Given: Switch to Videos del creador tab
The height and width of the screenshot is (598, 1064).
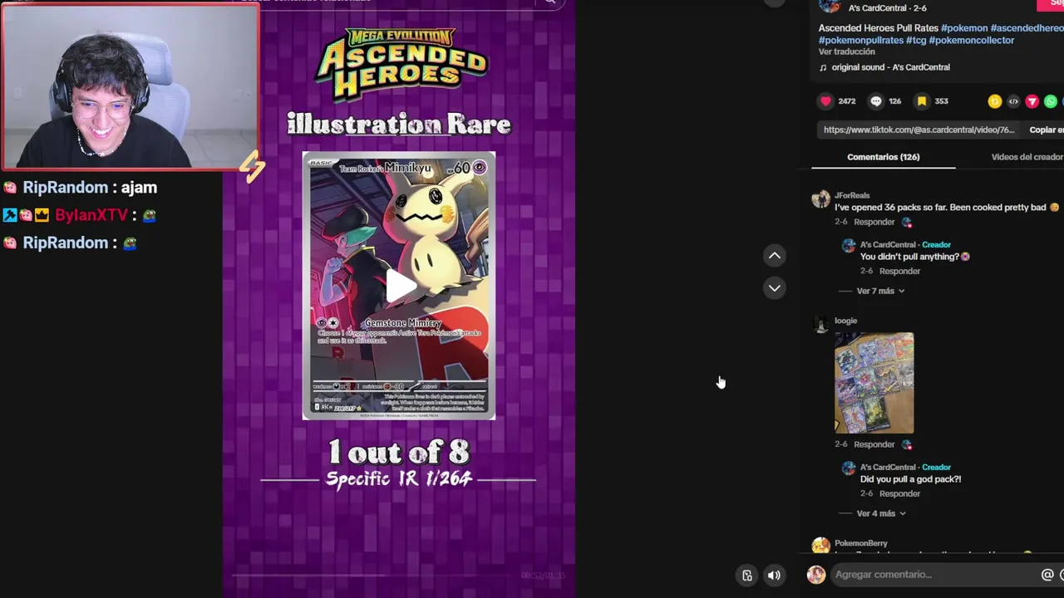Looking at the screenshot, I should [x=1027, y=157].
